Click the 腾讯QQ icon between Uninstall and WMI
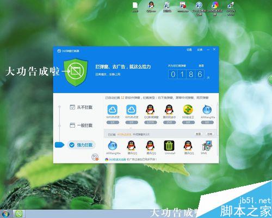The width and height of the screenshot is (272, 218). coord(188,146)
